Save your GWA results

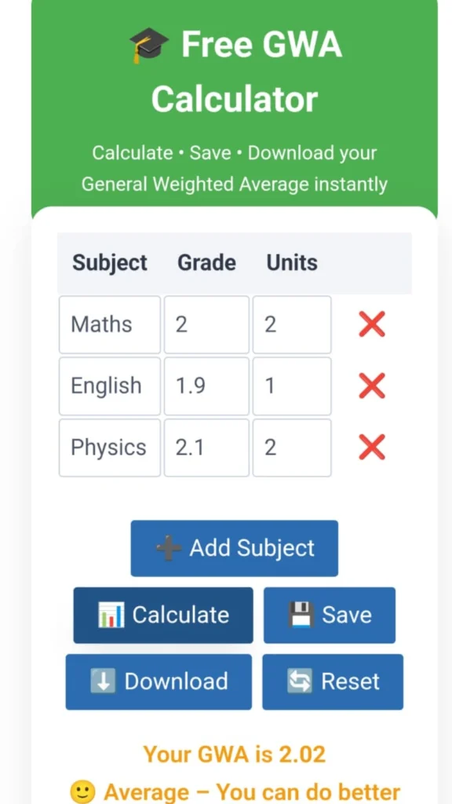[330, 615]
